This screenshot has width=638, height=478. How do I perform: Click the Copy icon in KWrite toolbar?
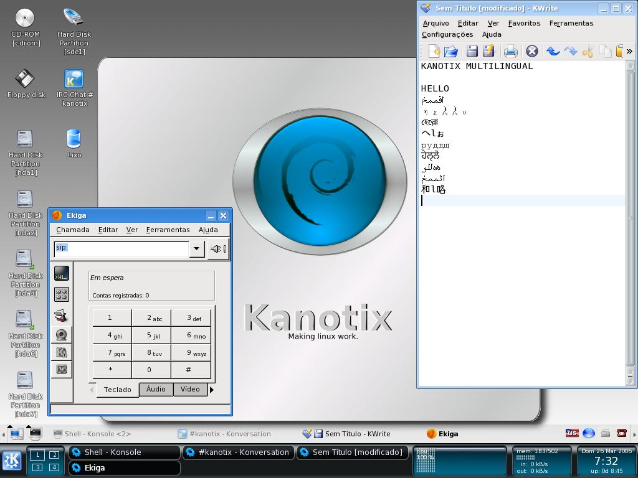(606, 51)
